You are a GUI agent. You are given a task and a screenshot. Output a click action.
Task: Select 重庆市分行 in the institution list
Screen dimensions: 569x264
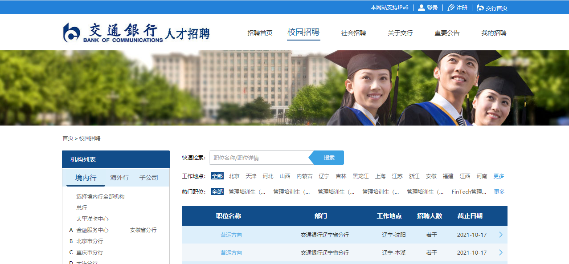90,252
